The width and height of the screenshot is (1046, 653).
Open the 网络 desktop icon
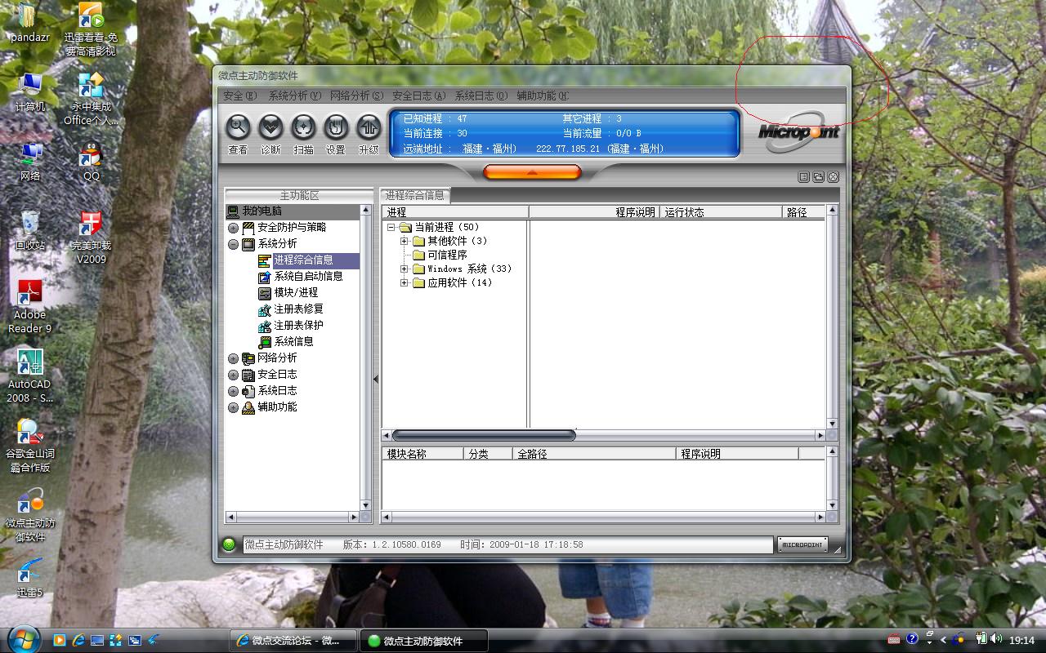[30, 161]
